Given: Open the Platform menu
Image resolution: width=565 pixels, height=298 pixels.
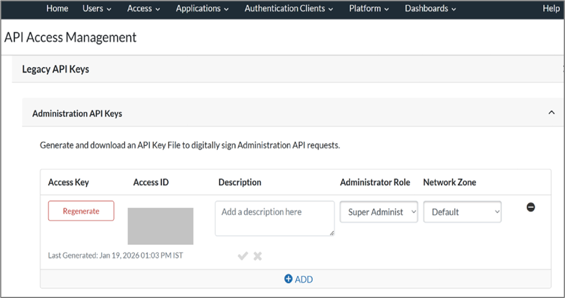Looking at the screenshot, I should coord(369,9).
